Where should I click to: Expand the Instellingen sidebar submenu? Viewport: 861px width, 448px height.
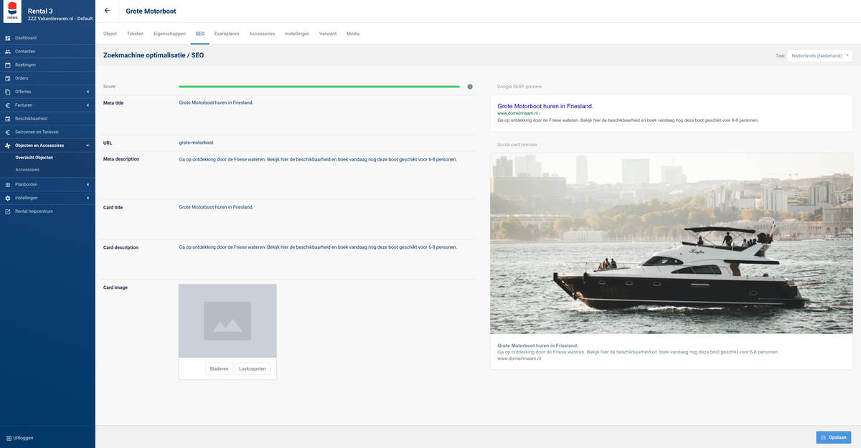(x=88, y=198)
